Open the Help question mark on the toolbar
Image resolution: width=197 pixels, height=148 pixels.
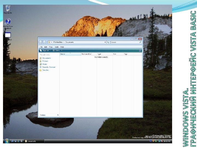pyautogui.click(x=140, y=50)
